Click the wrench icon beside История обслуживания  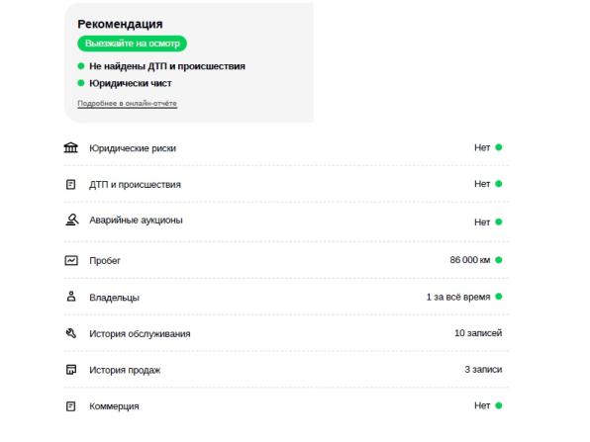pyautogui.click(x=71, y=333)
